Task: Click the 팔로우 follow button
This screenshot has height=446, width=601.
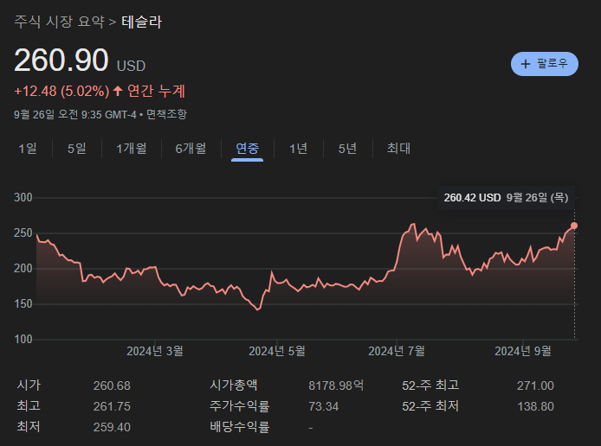Action: (544, 64)
